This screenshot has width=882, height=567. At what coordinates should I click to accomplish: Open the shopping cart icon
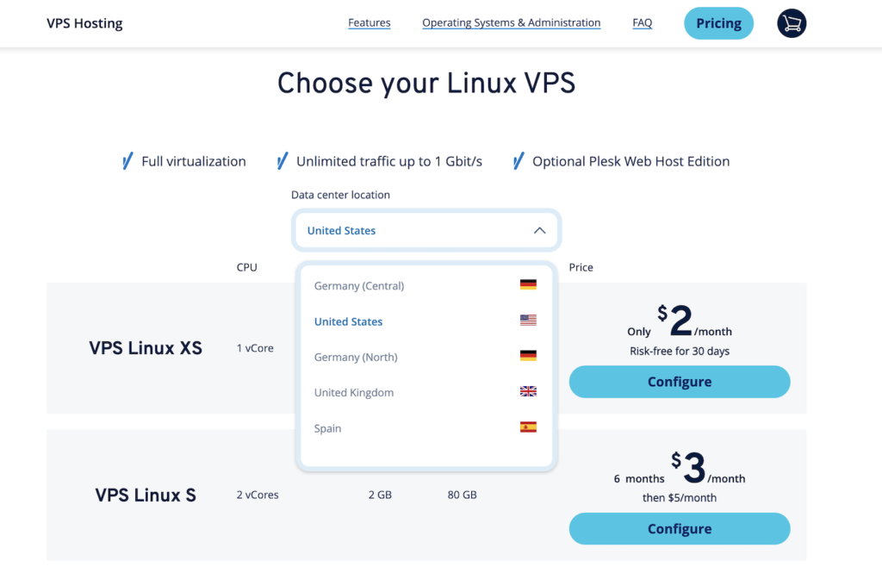coord(791,24)
